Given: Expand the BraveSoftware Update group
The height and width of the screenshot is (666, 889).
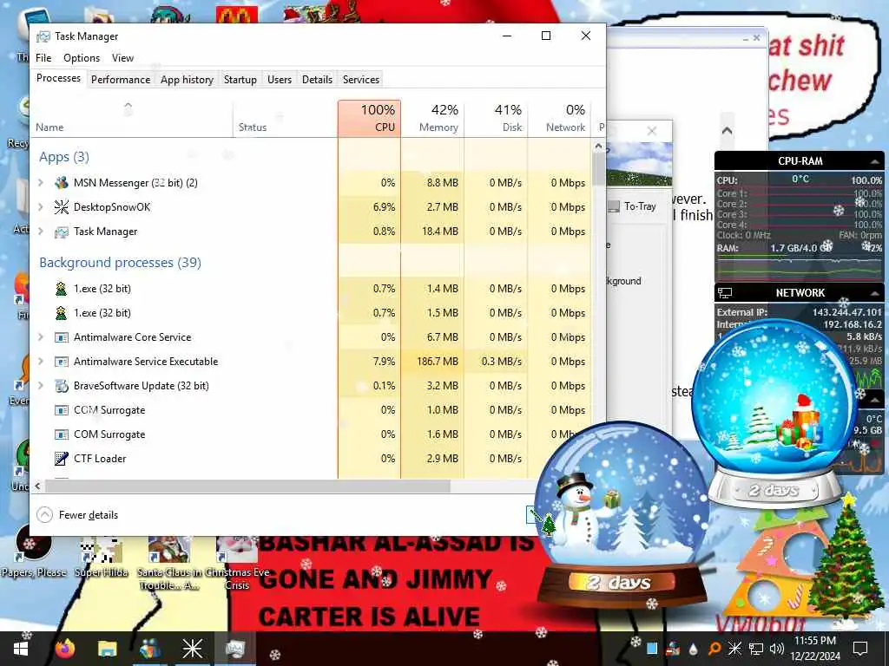Looking at the screenshot, I should point(41,386).
